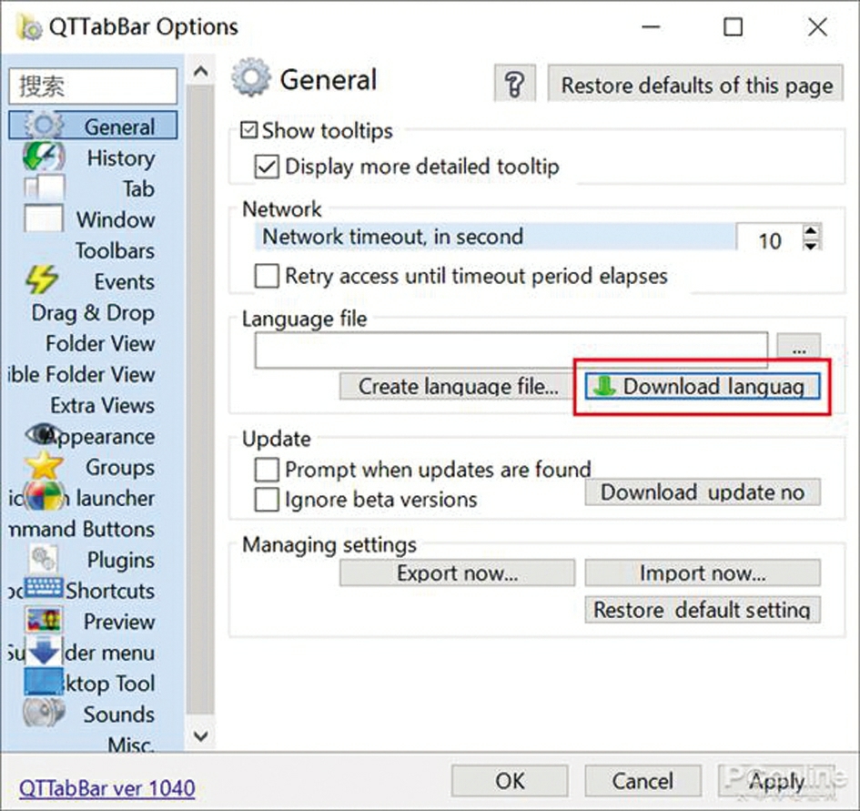Viewport: 860px width, 811px height.
Task: Click Export now button
Action: [458, 573]
